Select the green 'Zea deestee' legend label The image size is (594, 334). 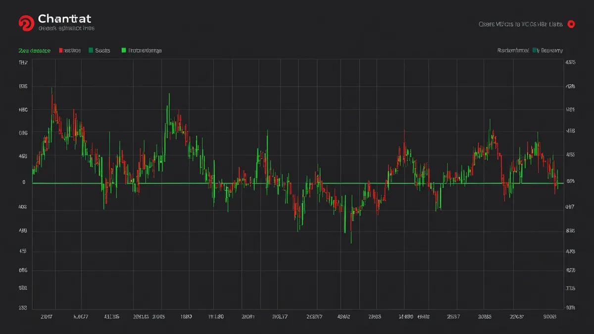[34, 50]
